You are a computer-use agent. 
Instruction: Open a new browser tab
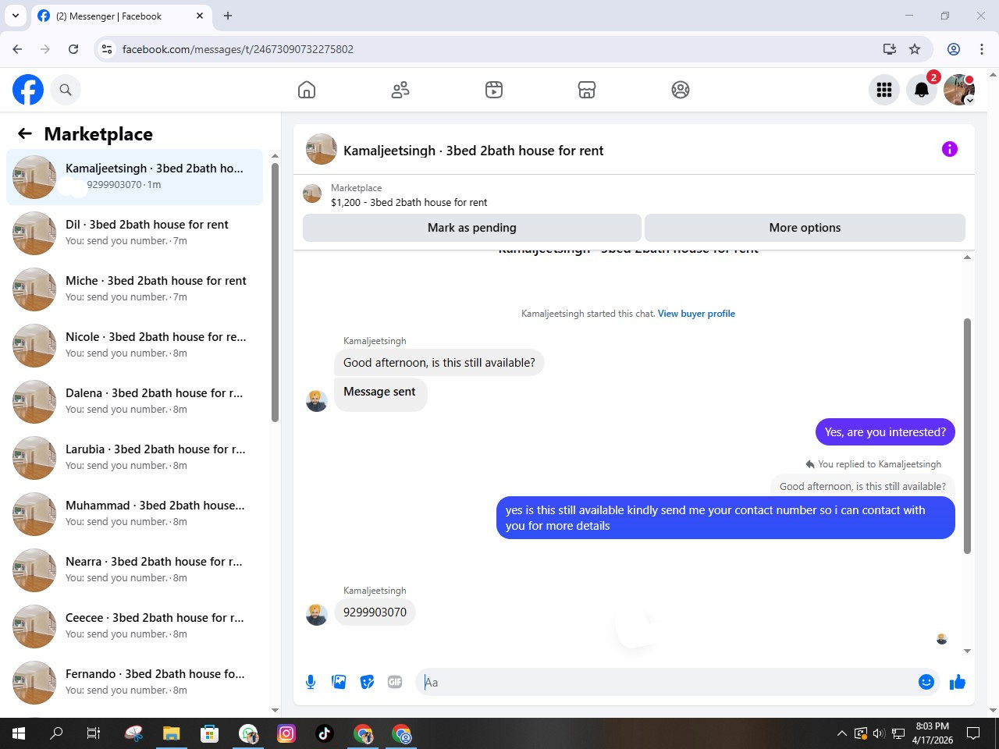click(228, 16)
